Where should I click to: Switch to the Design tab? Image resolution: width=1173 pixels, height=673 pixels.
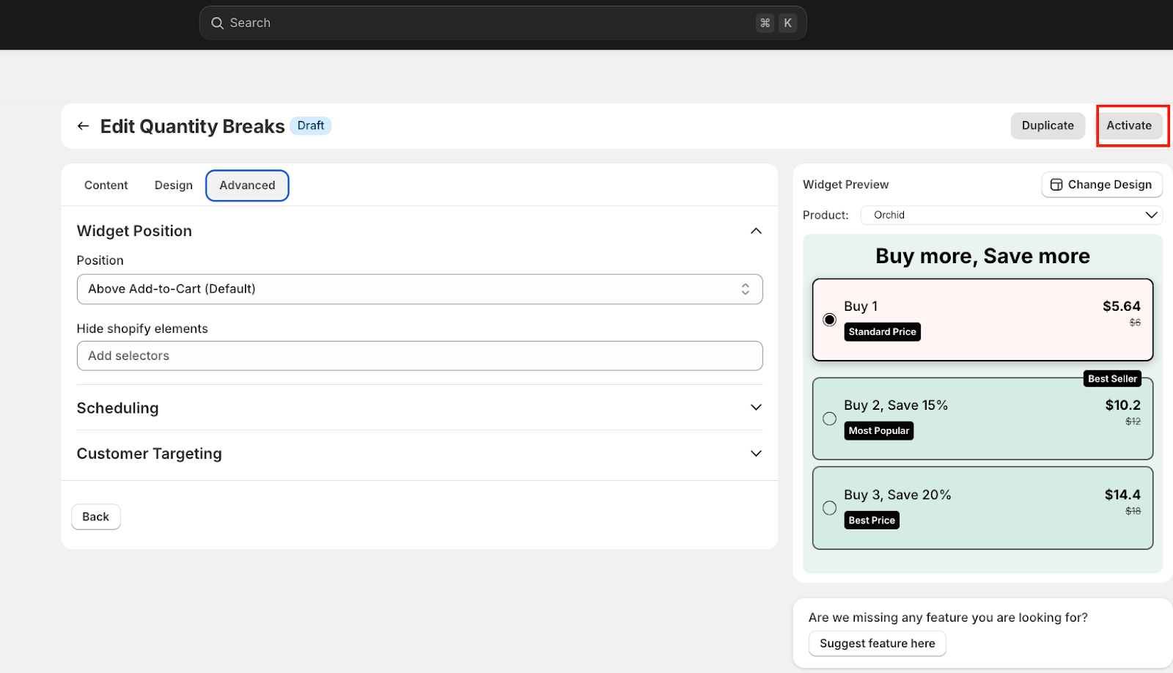(x=174, y=185)
